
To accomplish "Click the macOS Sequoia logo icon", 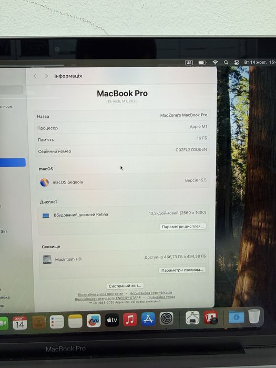I will tap(45, 182).
